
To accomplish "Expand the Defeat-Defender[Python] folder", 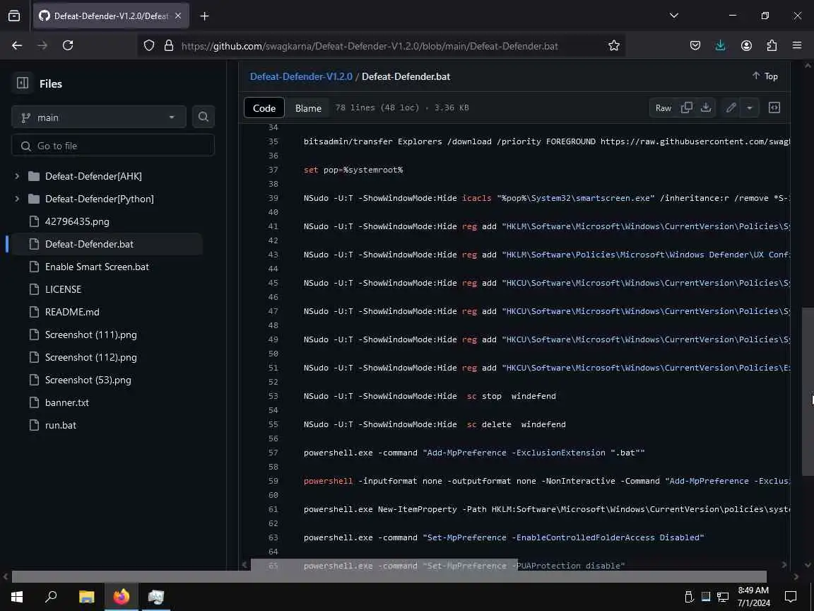I will point(17,199).
